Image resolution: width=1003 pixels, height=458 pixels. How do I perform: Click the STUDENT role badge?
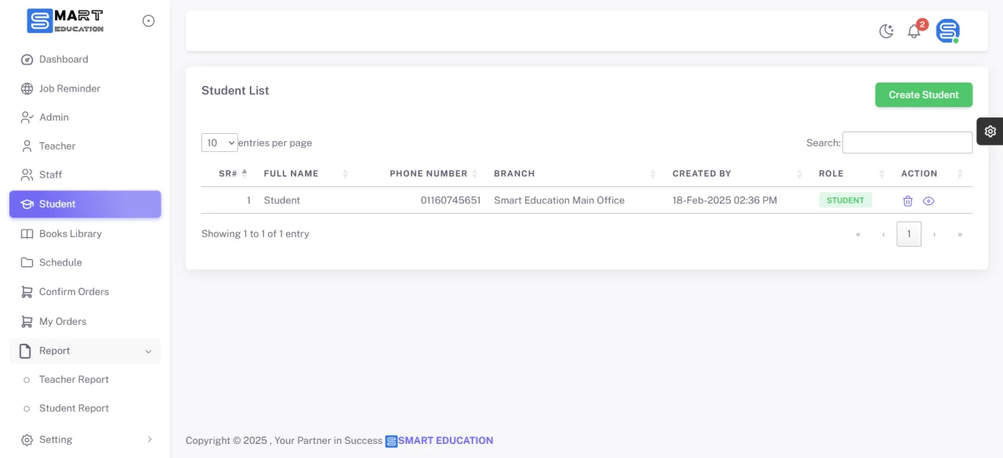845,200
